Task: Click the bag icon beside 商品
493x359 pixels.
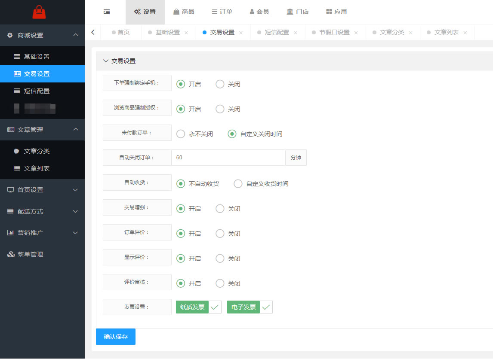Action: tap(176, 12)
